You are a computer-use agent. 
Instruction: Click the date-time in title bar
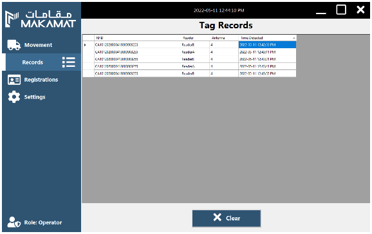click(x=219, y=10)
